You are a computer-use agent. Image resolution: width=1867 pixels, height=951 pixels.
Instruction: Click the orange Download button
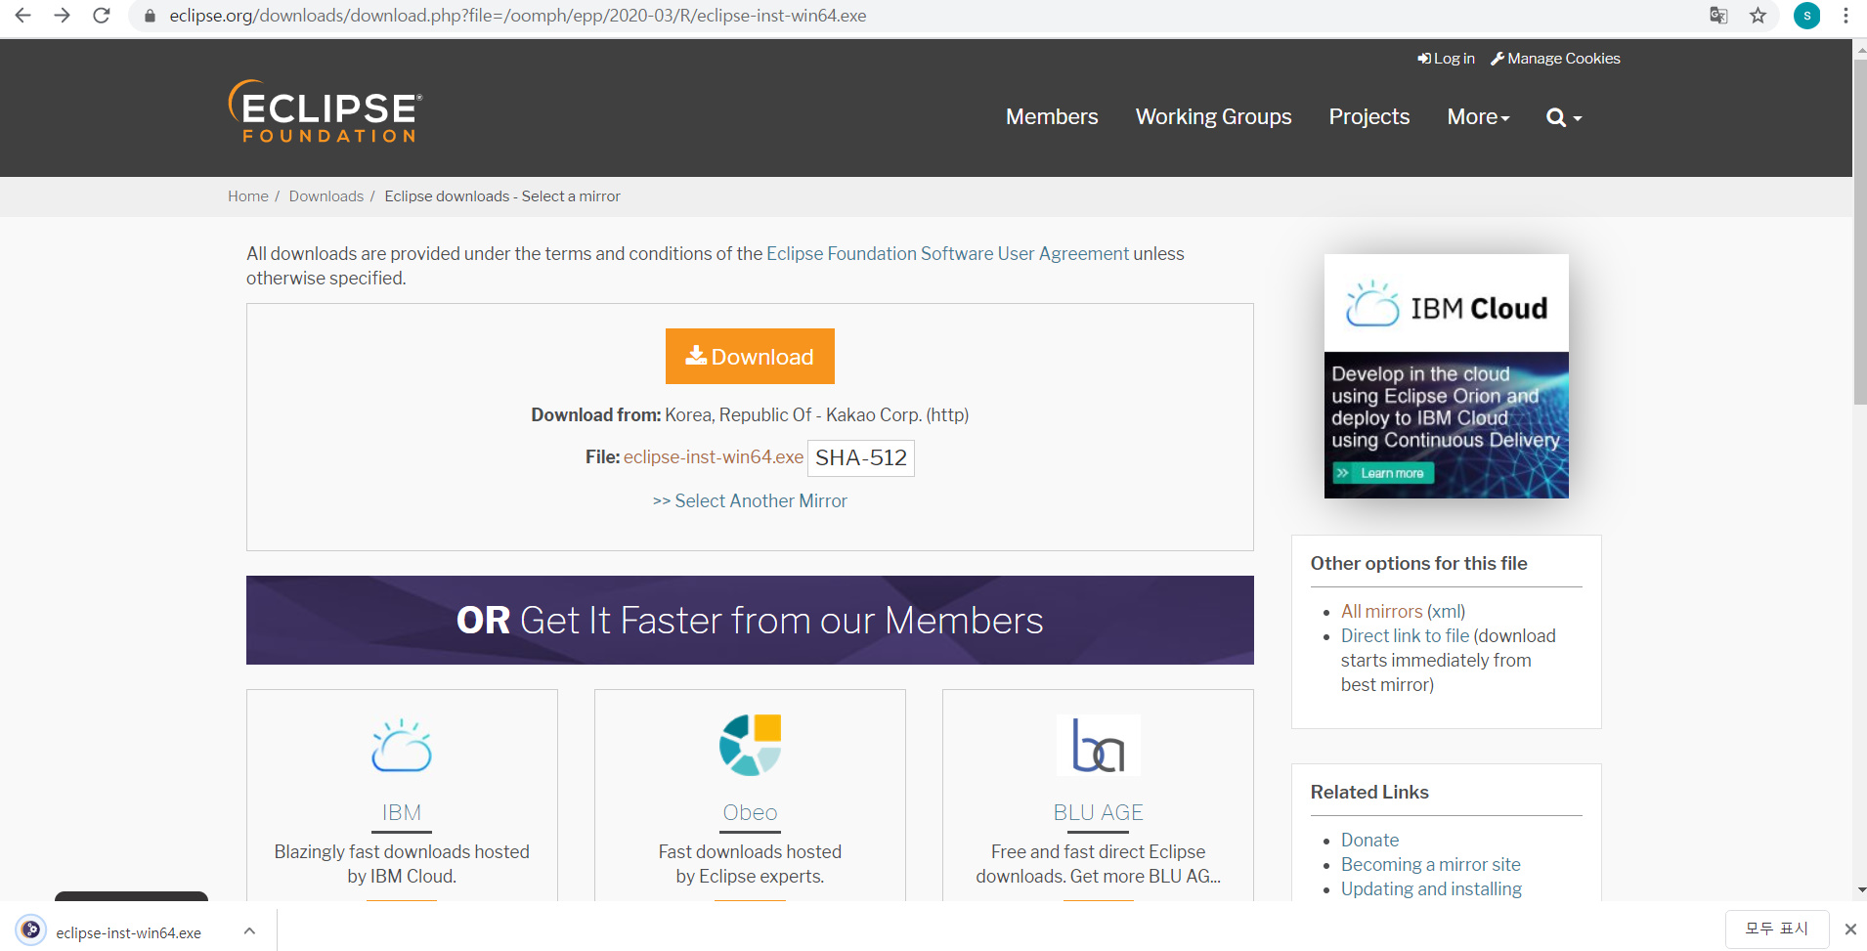(750, 357)
